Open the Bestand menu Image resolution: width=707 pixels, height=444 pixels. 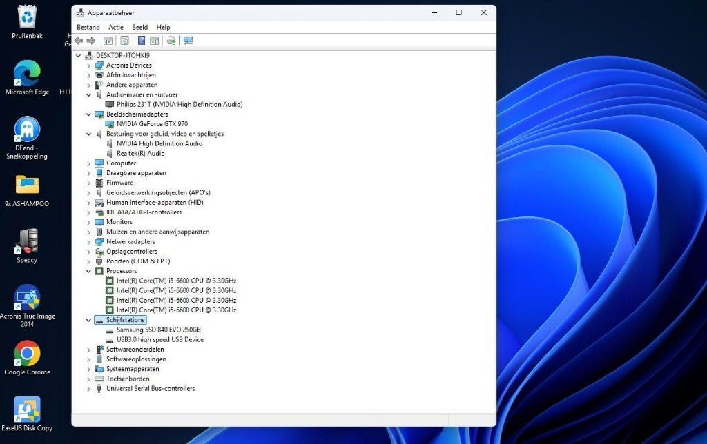pyautogui.click(x=88, y=27)
